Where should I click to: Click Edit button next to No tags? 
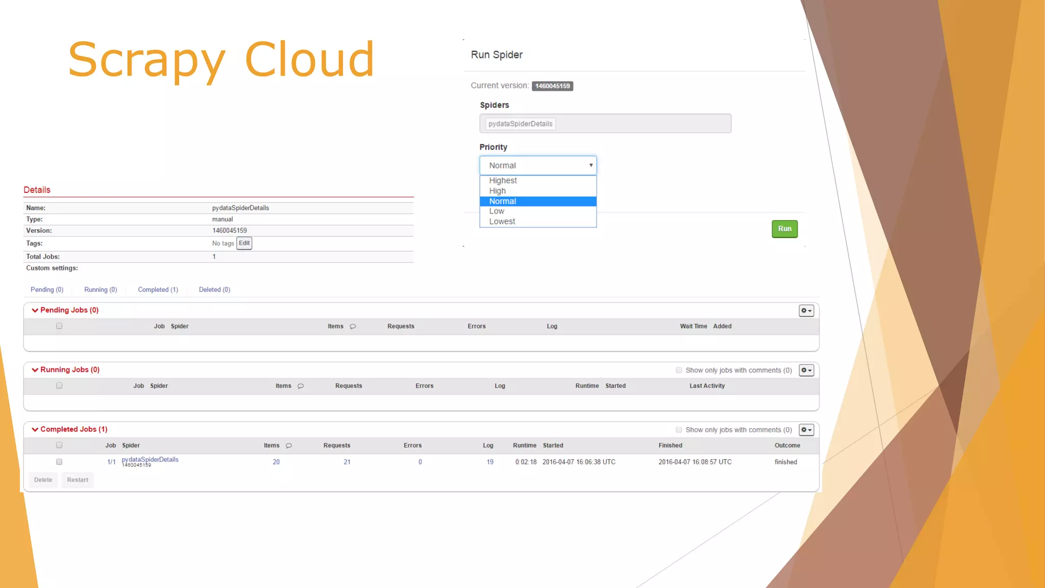coord(244,243)
